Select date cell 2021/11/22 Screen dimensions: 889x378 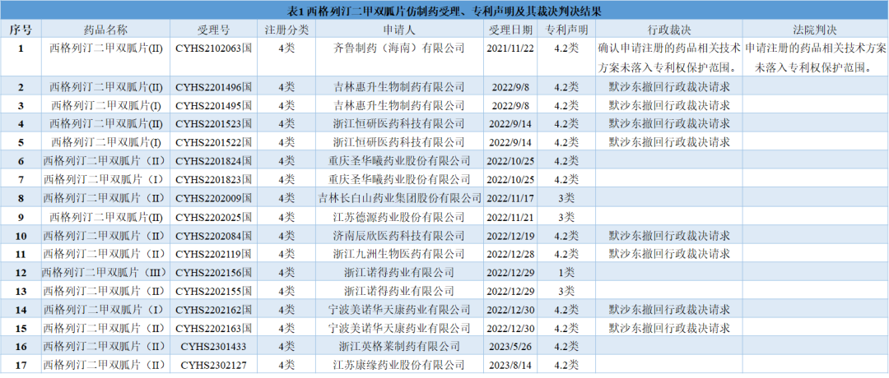510,48
